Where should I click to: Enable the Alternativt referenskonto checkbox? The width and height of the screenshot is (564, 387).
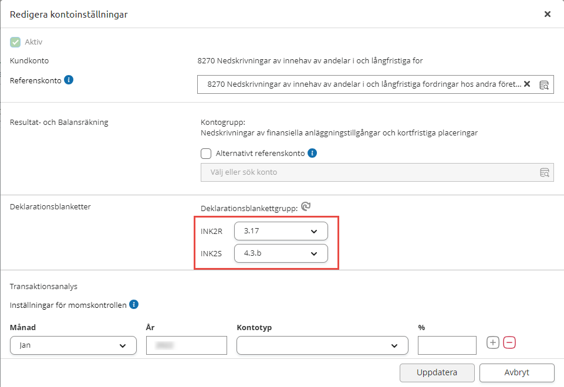coord(206,154)
